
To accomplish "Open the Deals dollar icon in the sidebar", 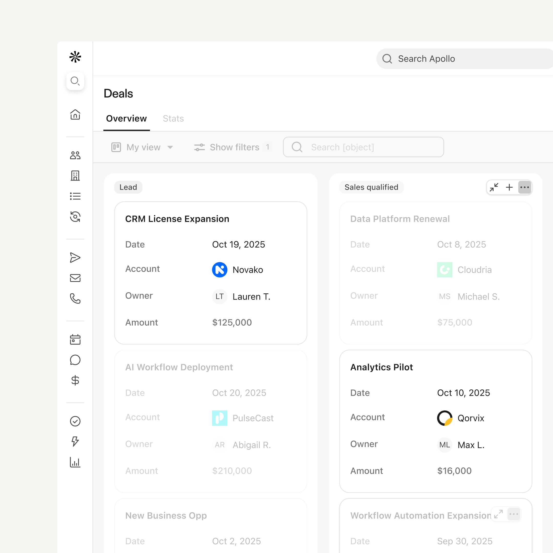I will coord(75,380).
